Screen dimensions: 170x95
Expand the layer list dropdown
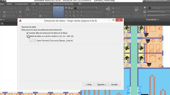(x=96, y=8)
